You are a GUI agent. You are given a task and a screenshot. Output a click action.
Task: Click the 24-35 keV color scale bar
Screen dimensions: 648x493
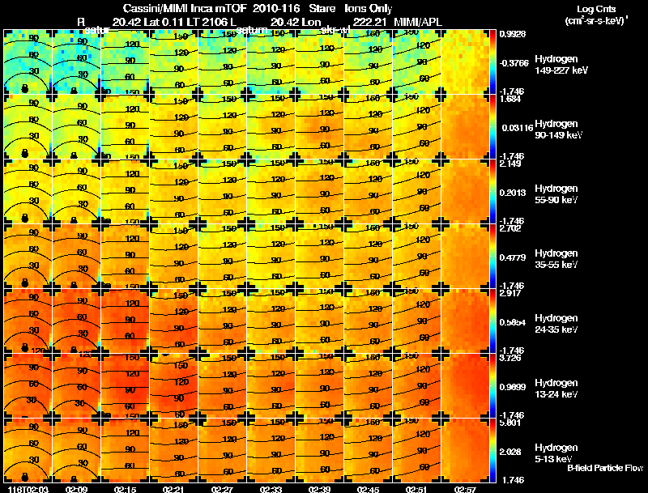coord(492,321)
